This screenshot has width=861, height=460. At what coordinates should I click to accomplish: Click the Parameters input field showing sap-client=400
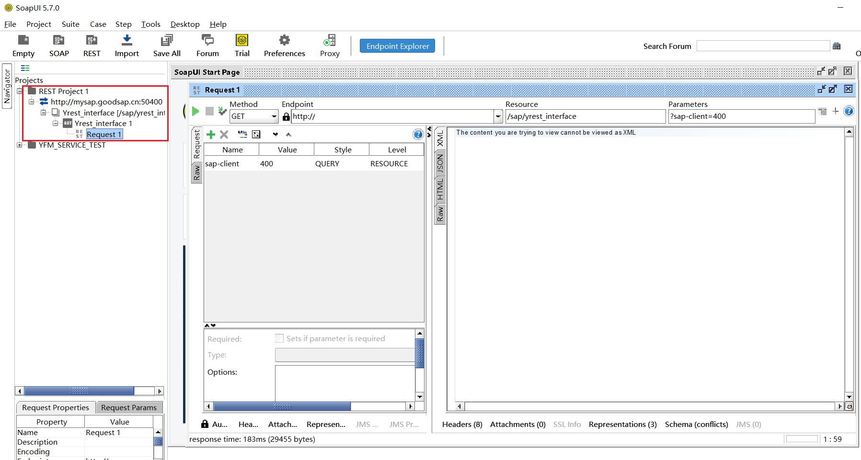coord(742,116)
